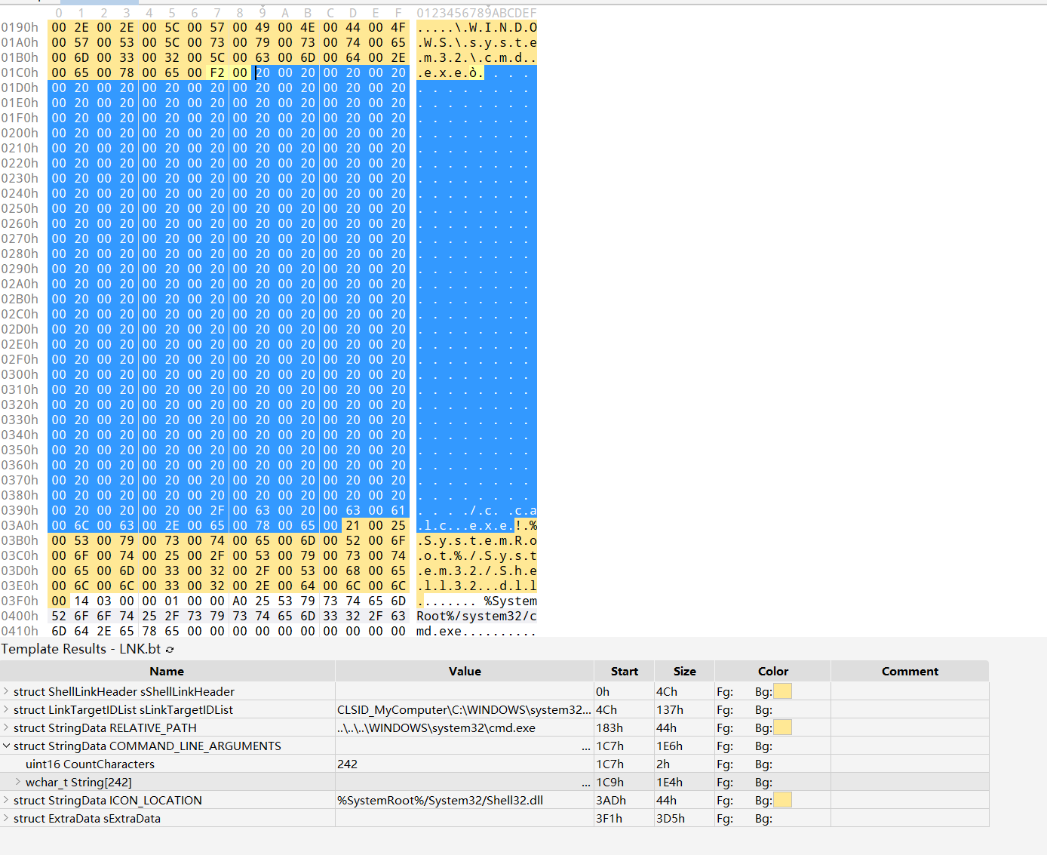Select the uint16 CountCharacters row
Screen dimensions: 1047x855
pos(494,764)
